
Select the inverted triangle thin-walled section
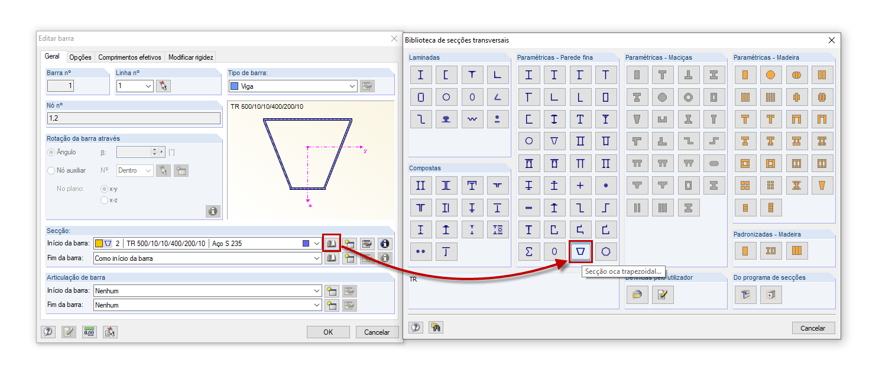[554, 141]
